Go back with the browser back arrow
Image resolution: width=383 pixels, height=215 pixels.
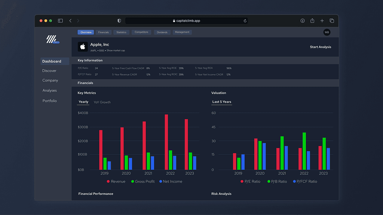click(70, 21)
